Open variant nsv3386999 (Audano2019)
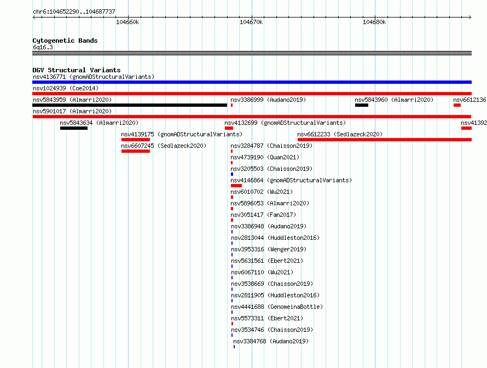 (268, 100)
